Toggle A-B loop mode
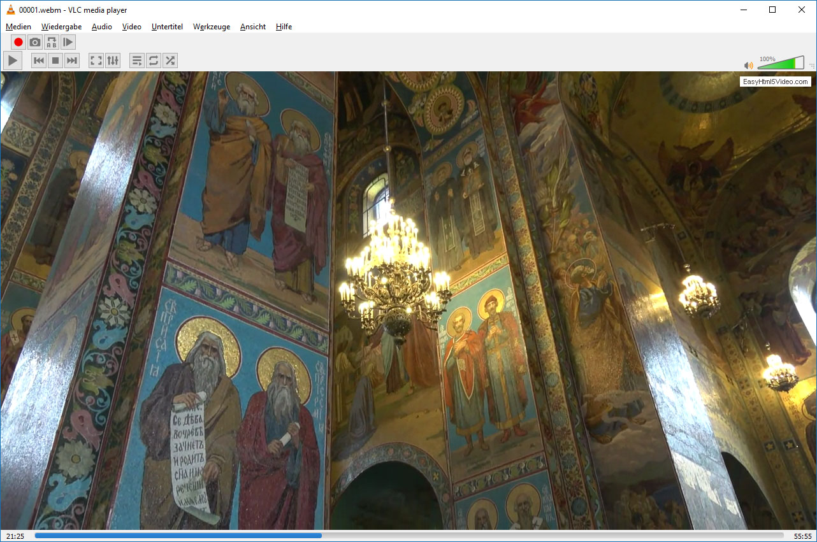This screenshot has width=817, height=542. [52, 43]
